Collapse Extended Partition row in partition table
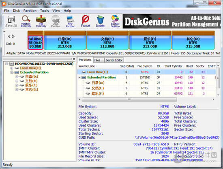 79,77
